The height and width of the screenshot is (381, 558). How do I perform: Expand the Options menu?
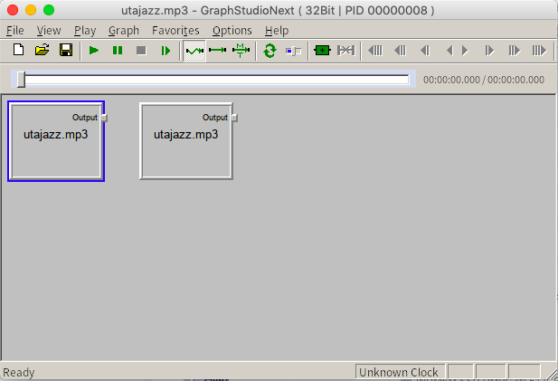click(232, 30)
